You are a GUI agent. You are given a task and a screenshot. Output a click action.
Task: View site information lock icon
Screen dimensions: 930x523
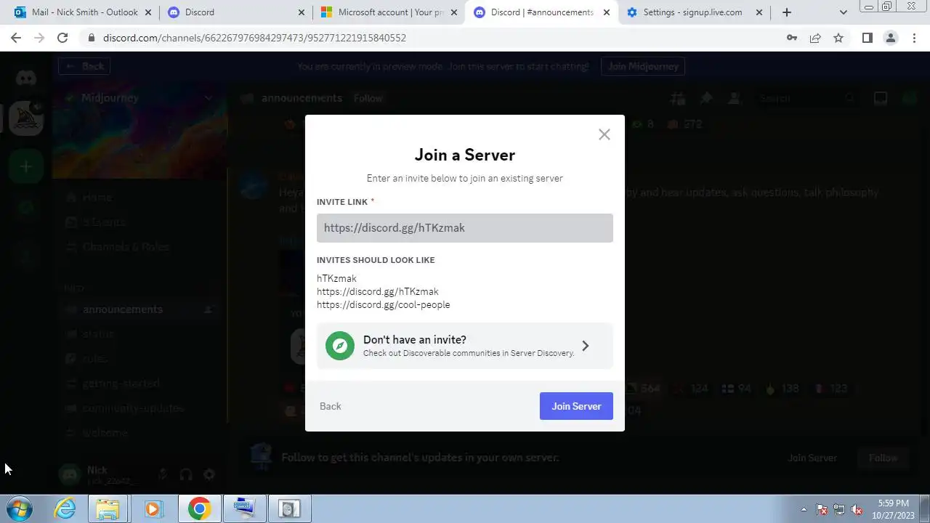pyautogui.click(x=91, y=38)
